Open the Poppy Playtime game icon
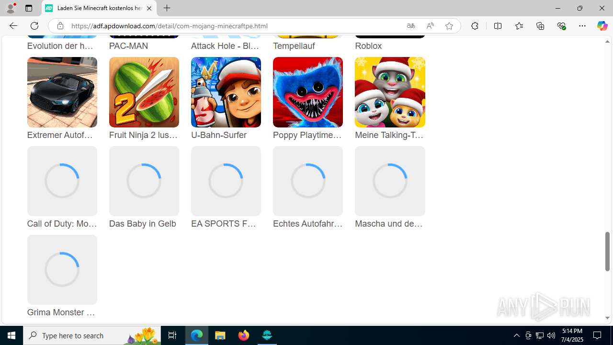This screenshot has width=613, height=345. pyautogui.click(x=308, y=92)
